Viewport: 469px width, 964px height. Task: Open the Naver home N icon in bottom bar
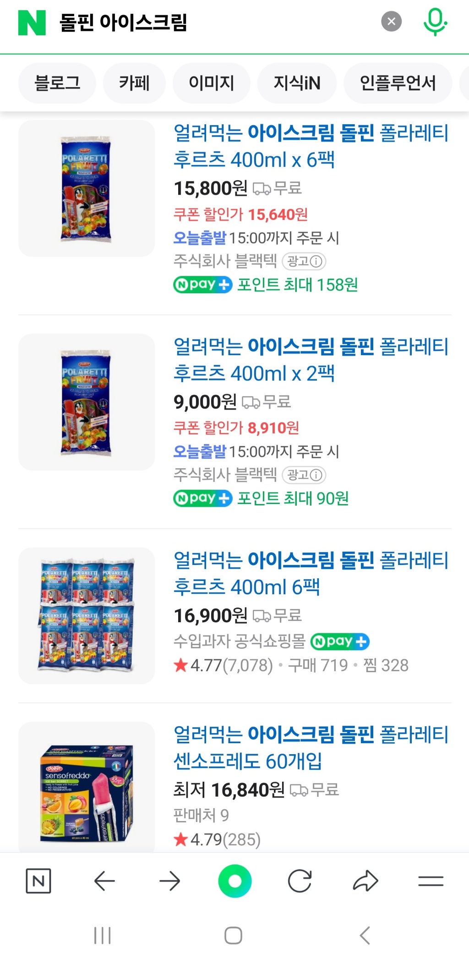tap(38, 881)
